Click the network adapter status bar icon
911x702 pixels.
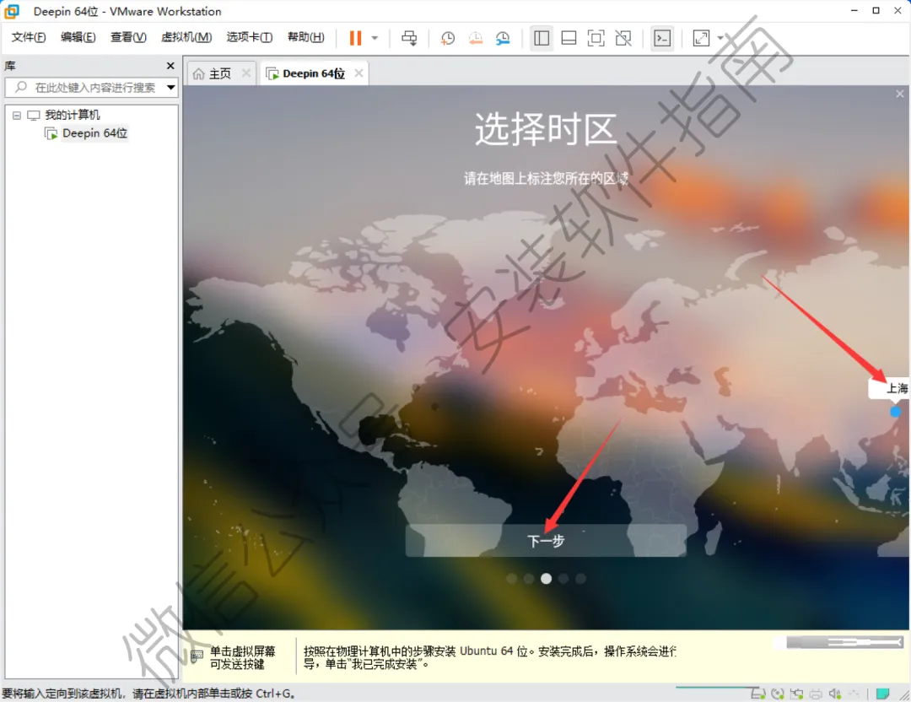tap(796, 694)
